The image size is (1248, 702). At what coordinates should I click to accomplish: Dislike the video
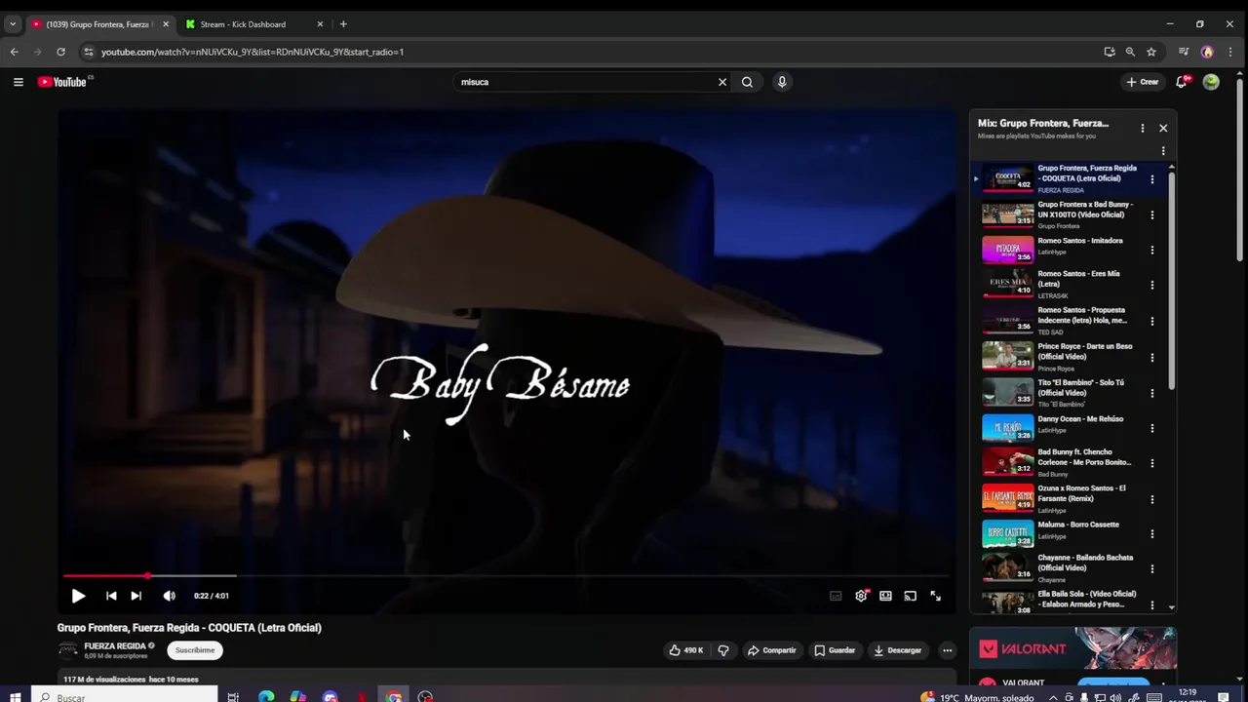723,650
